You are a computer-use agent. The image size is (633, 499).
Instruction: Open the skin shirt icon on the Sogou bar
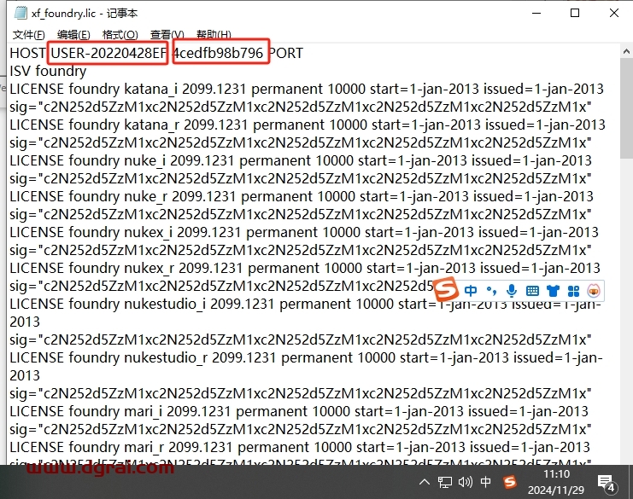[x=553, y=291]
